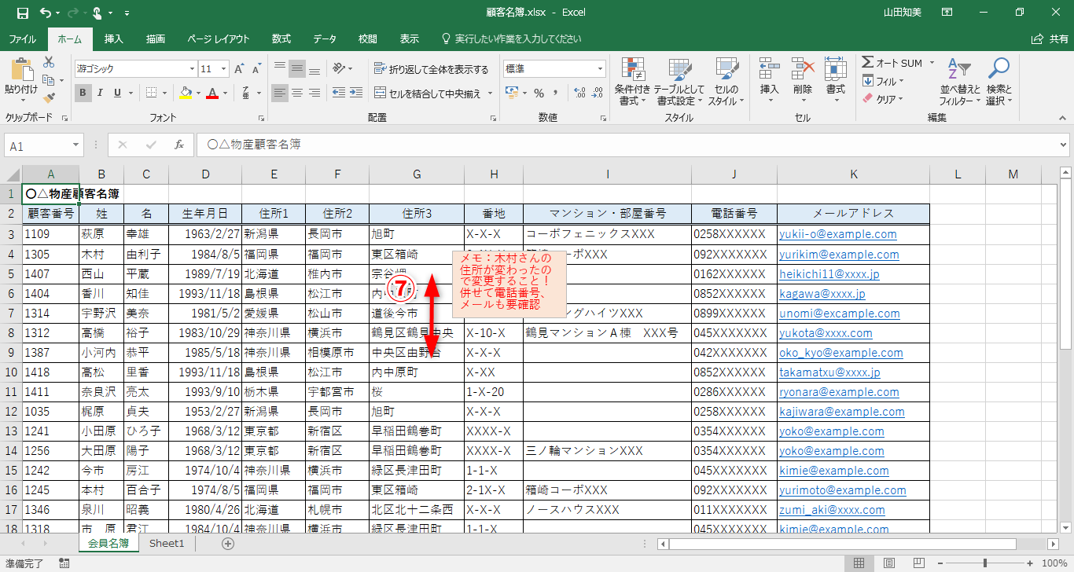Expand the borders dropdown arrow
This screenshot has height=572, width=1074.
165,93
